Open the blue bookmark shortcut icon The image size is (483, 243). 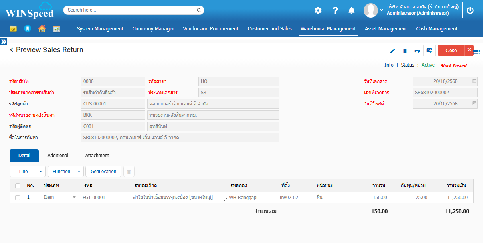point(27,29)
